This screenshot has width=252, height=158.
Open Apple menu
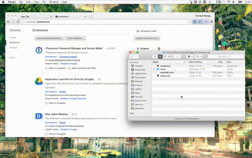[3, 2]
